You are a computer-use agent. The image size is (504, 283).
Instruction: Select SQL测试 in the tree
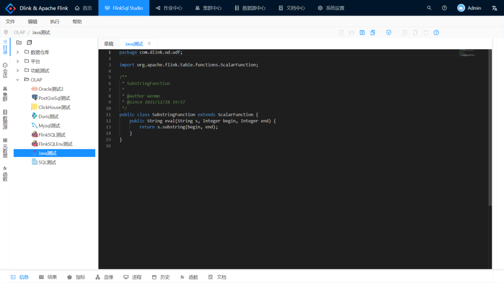47,162
